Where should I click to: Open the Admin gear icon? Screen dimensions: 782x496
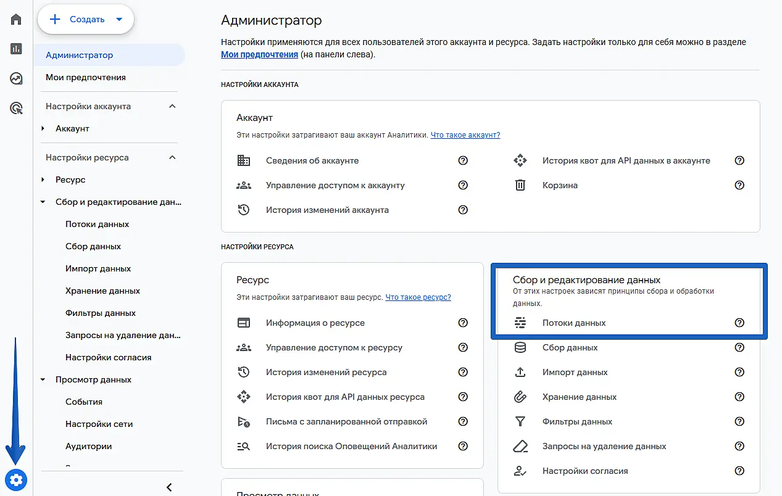tap(16, 479)
